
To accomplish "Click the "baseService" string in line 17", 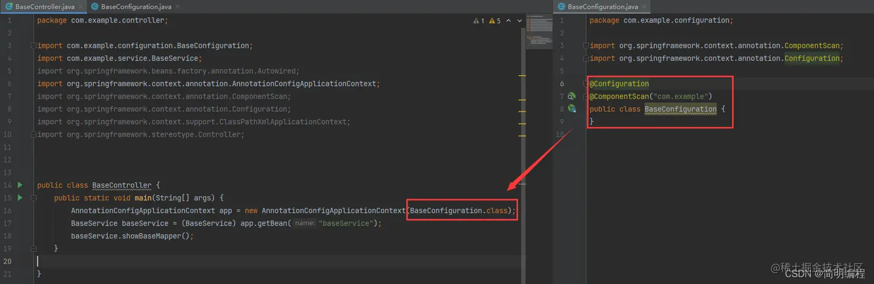I will [346, 223].
